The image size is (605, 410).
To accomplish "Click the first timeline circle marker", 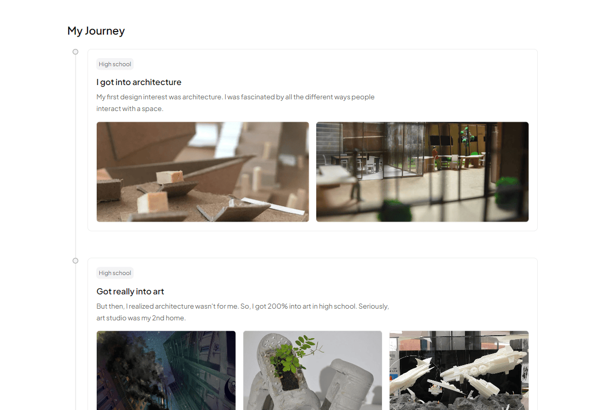I will click(x=75, y=52).
